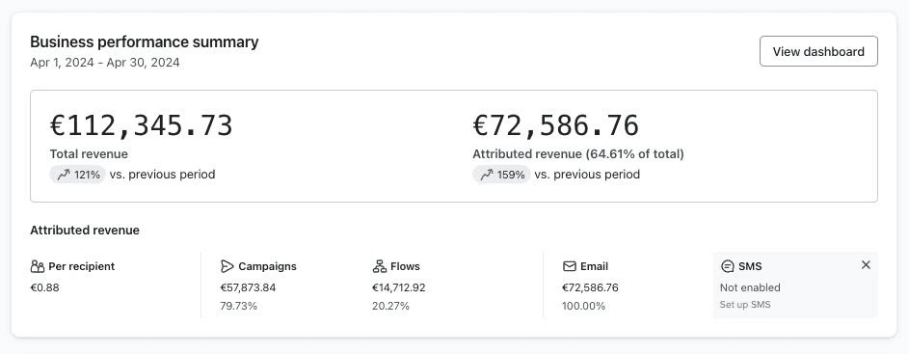Click the Attributed revenue section heading

pyautogui.click(x=85, y=230)
